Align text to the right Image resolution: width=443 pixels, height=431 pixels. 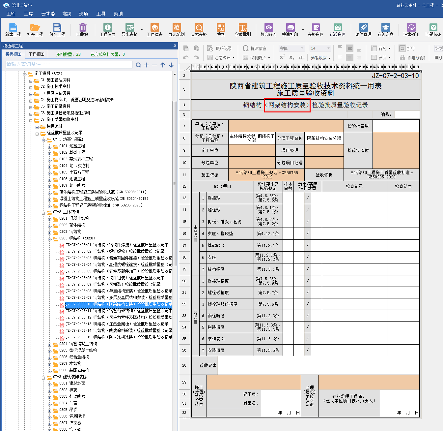(x=359, y=58)
